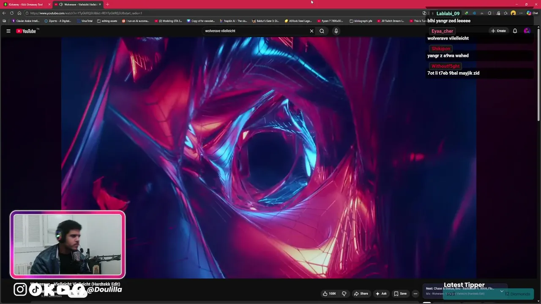
Task: Open browser settings three-dot menu
Action: 521,13
